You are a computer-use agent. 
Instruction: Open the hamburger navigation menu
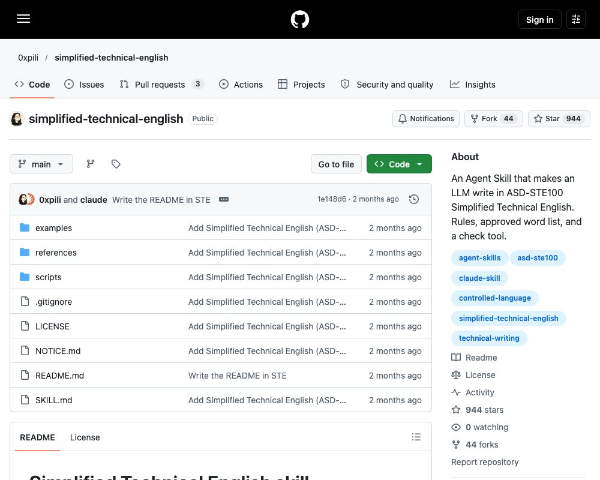23,19
